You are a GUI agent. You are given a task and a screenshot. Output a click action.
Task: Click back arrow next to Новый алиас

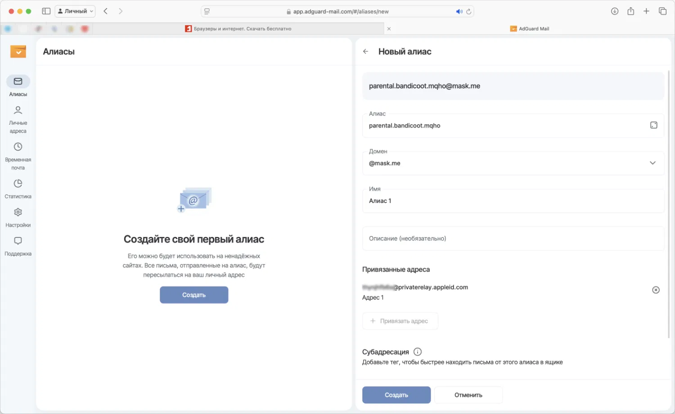click(x=365, y=52)
